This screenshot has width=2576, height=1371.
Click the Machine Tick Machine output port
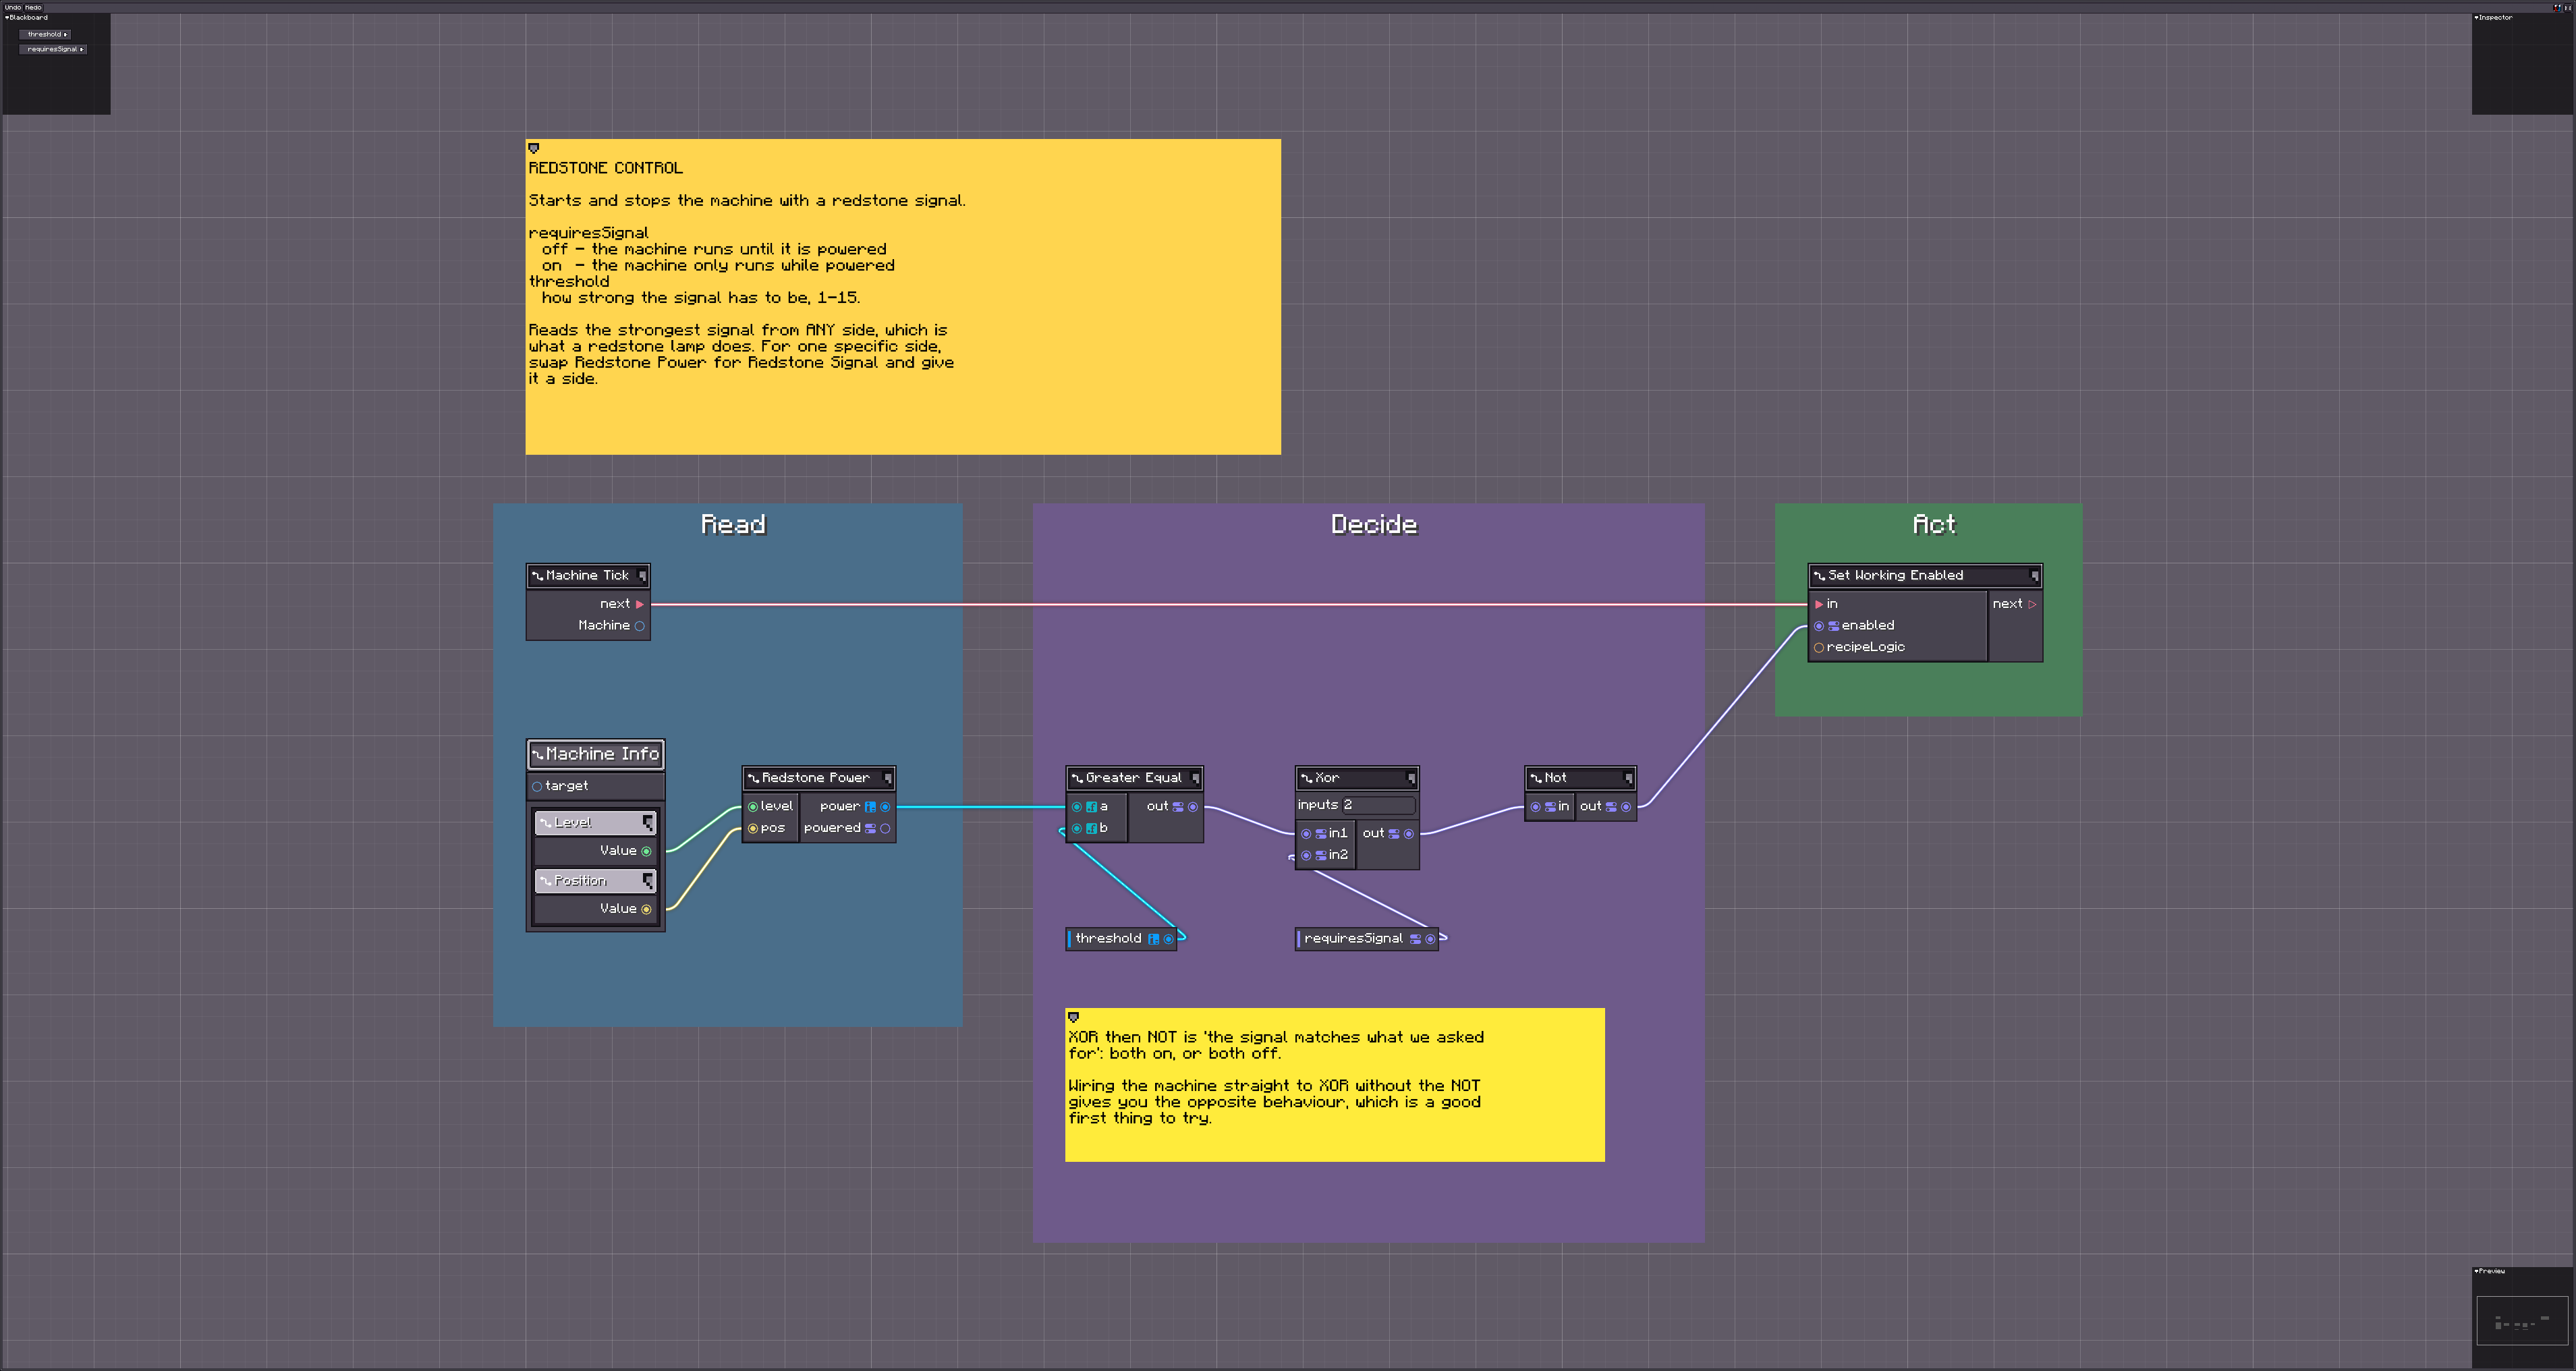pyautogui.click(x=640, y=626)
